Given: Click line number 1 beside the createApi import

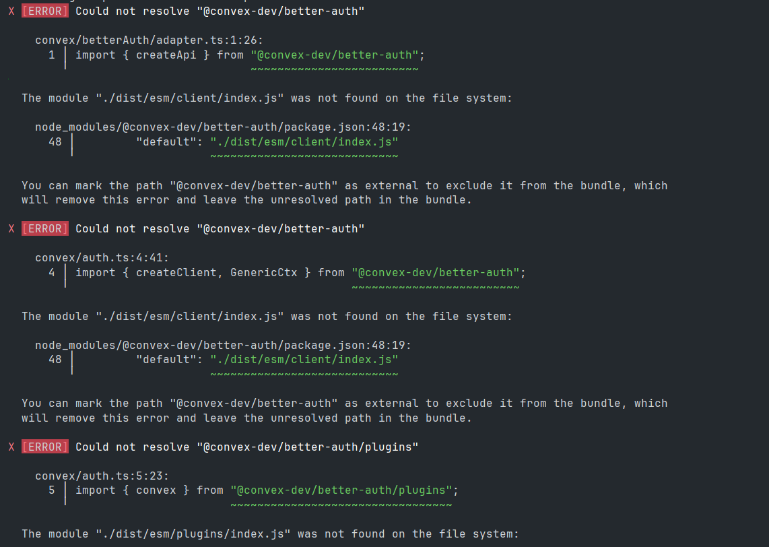Looking at the screenshot, I should (52, 55).
